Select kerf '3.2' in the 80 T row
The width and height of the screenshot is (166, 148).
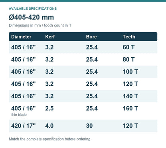(x=49, y=59)
